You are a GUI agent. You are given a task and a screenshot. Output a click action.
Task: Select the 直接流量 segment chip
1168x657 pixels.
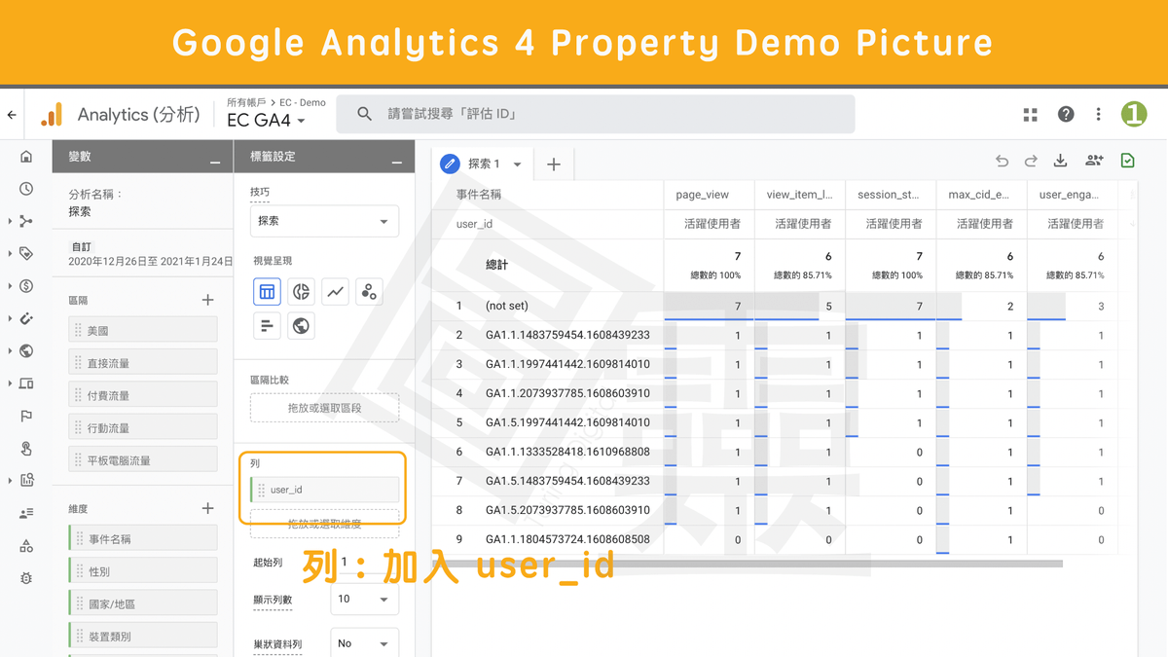point(143,363)
